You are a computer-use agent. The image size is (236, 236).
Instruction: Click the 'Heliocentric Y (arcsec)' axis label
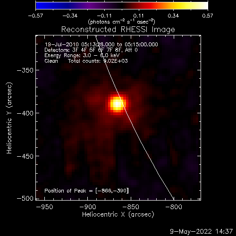point(9,118)
